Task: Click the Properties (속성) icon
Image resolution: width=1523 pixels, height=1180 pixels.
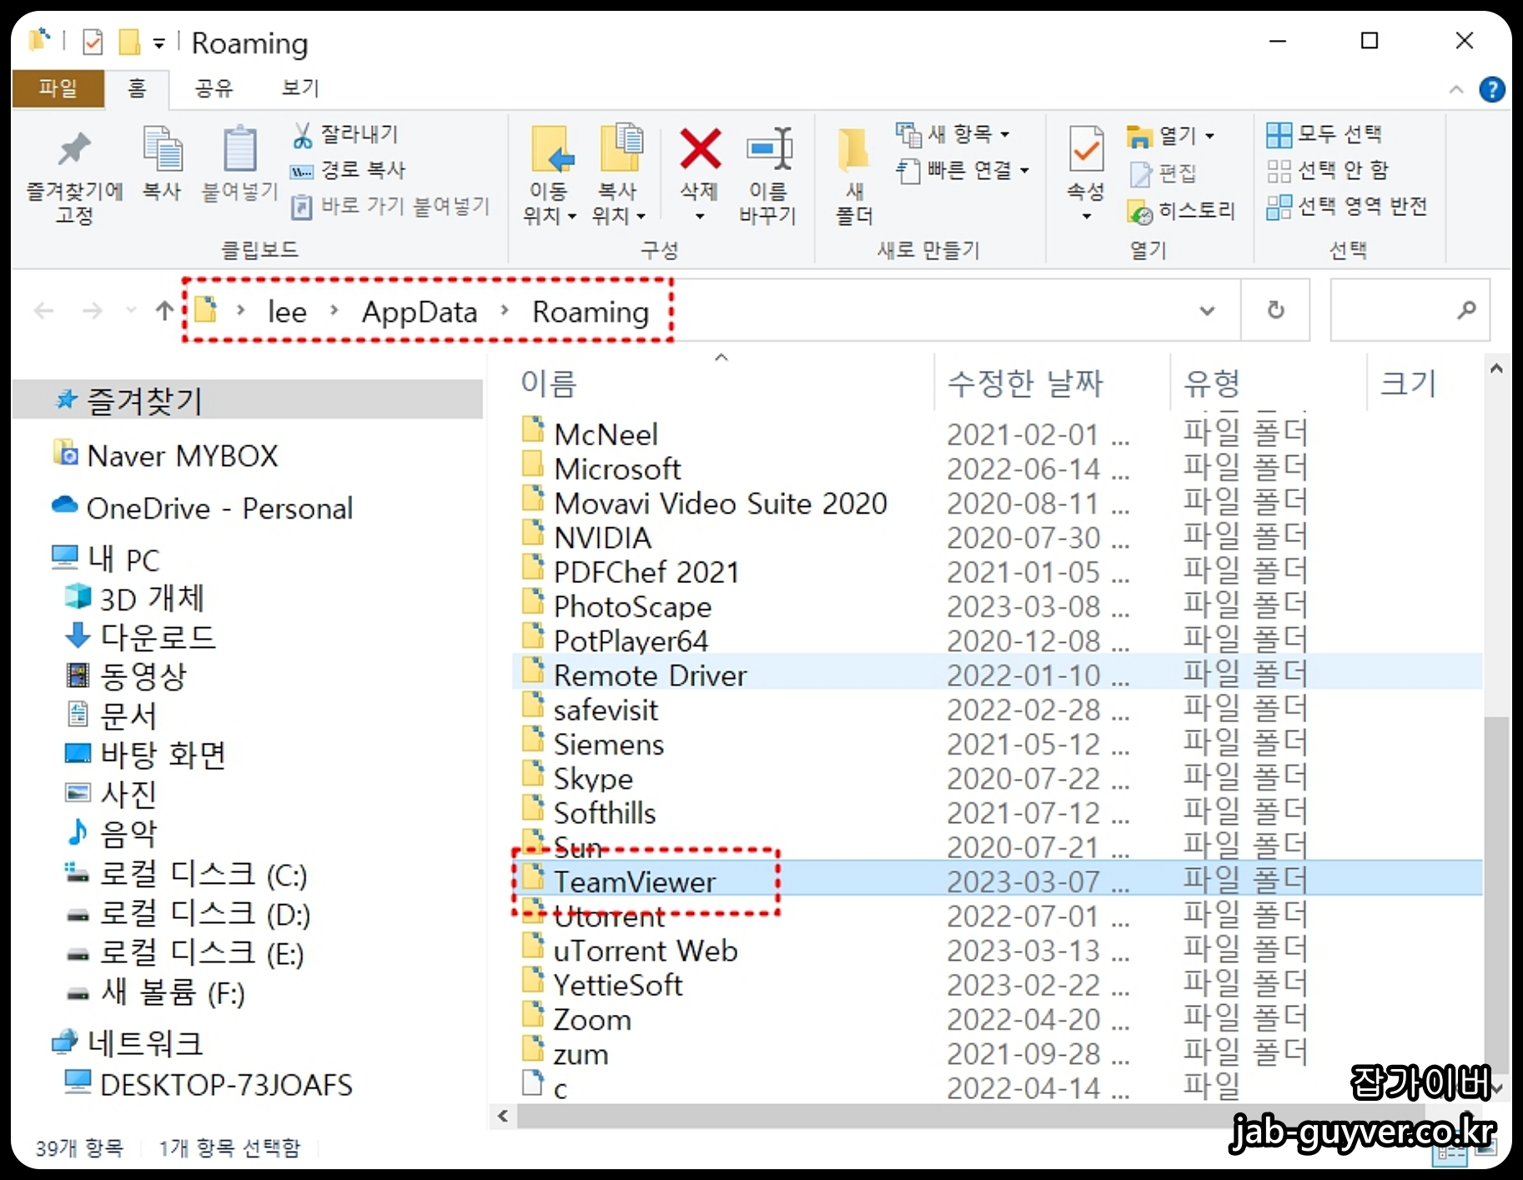Action: (1086, 150)
